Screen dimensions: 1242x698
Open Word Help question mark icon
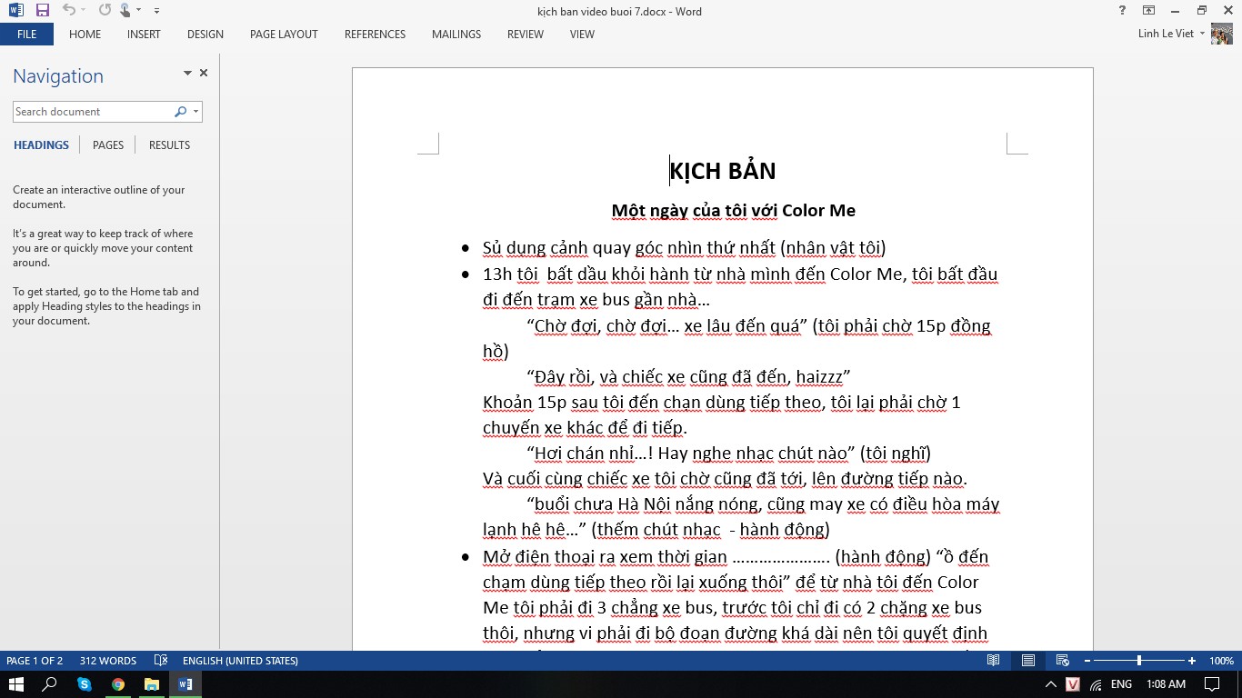[x=1122, y=11]
